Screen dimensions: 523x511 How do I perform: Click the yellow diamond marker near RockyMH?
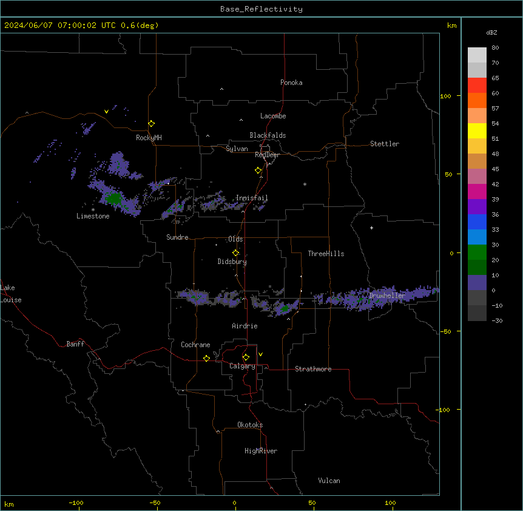click(x=152, y=124)
